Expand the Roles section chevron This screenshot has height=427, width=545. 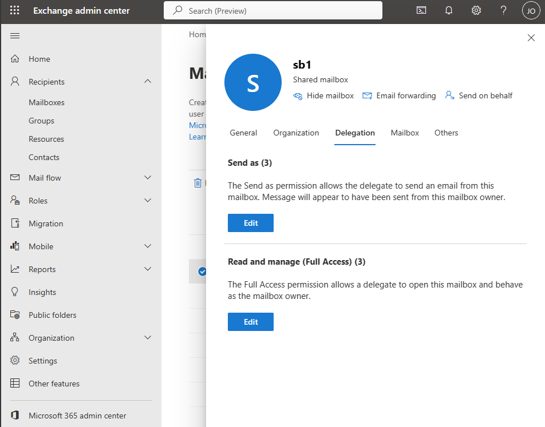coord(148,200)
